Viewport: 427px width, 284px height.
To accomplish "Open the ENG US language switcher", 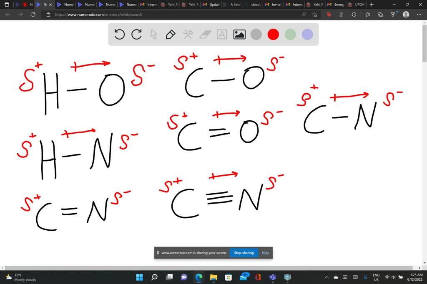I will tap(376, 277).
